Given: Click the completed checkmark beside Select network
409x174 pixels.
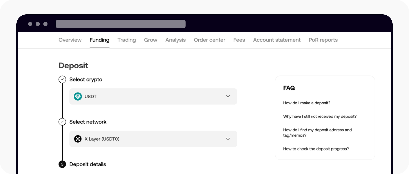Looking at the screenshot, I should 62,122.
